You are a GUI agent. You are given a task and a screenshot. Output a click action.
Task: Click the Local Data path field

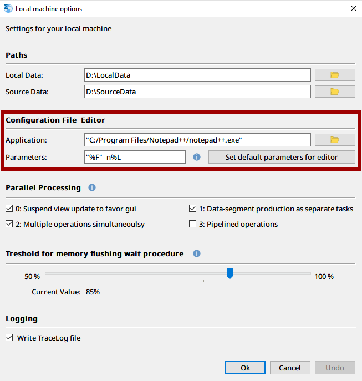[x=197, y=75]
